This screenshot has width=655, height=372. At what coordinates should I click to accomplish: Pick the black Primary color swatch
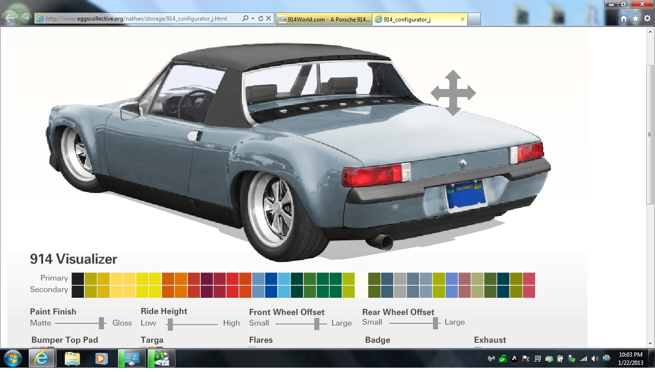[x=78, y=278]
